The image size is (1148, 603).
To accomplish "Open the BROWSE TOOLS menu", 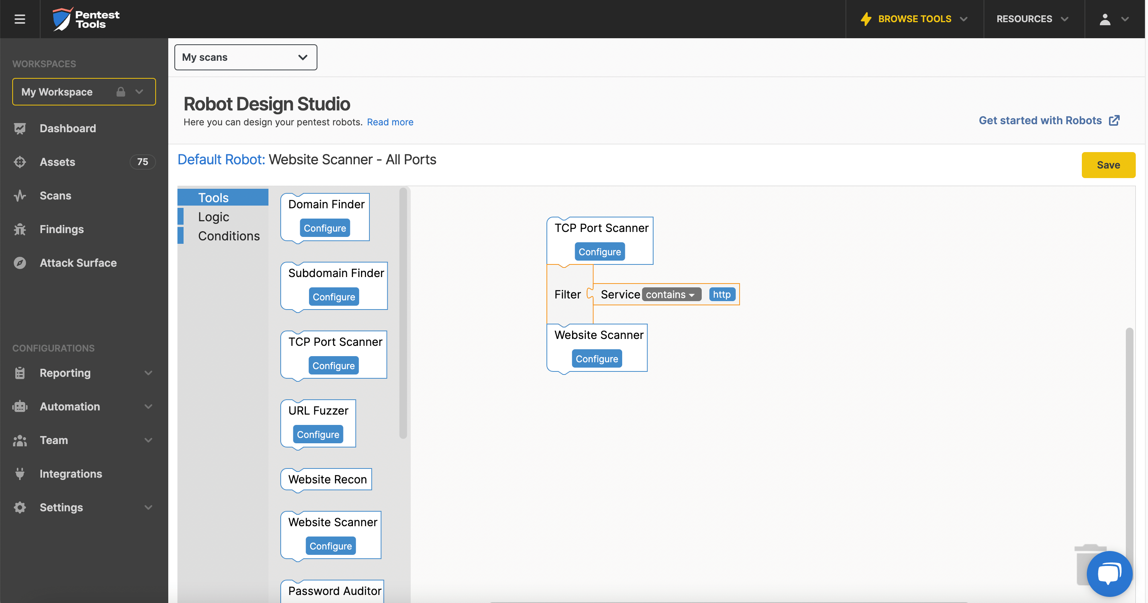I will 914,19.
